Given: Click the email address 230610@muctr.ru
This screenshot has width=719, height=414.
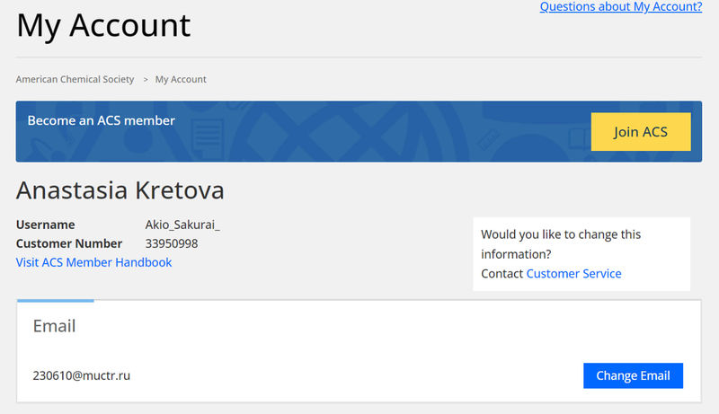Looking at the screenshot, I should pyautogui.click(x=81, y=375).
